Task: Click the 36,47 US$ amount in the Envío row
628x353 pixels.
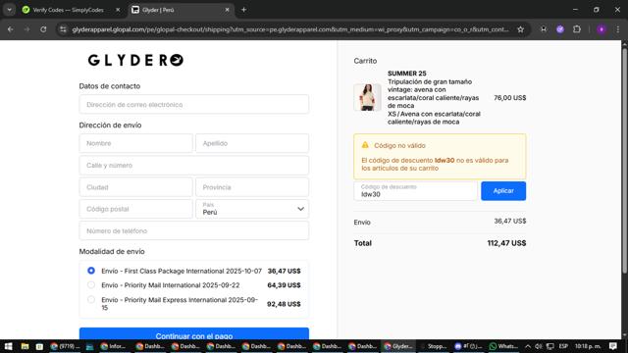Action: pyautogui.click(x=510, y=221)
